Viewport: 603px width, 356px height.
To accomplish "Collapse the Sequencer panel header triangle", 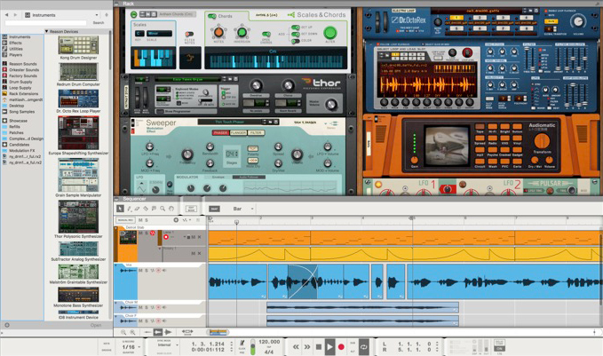I will pyautogui.click(x=117, y=199).
